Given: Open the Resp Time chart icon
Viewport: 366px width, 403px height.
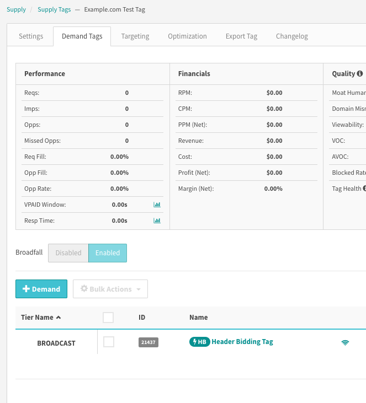Looking at the screenshot, I should (157, 221).
